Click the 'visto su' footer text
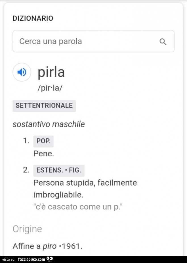The width and height of the screenshot is (187, 263). click(9, 259)
